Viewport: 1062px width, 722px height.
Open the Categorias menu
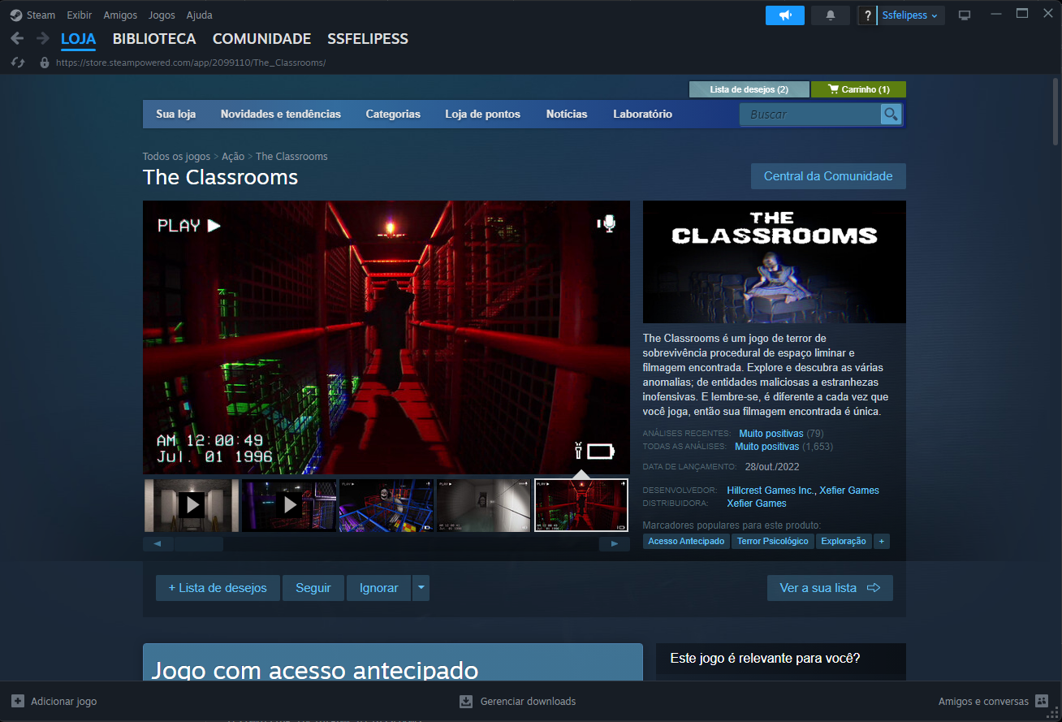[x=393, y=115]
